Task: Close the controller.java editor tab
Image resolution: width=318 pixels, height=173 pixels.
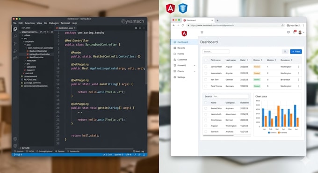Action: (75, 28)
